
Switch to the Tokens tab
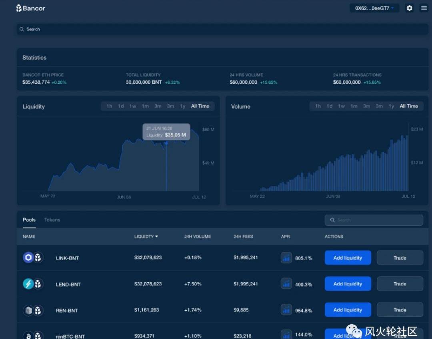(x=52, y=220)
